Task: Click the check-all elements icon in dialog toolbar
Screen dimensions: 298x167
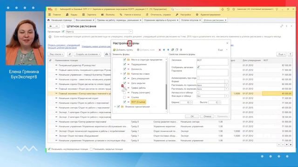Action: click(173, 50)
